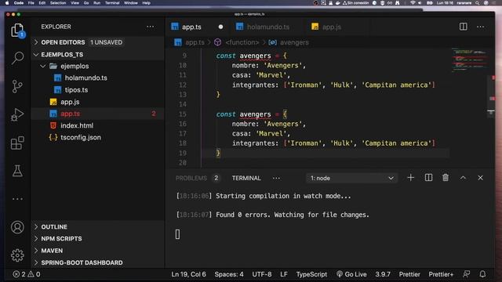Open the File menu in menu bar
Viewport: 502px width, 282px height.
click(x=31, y=3)
